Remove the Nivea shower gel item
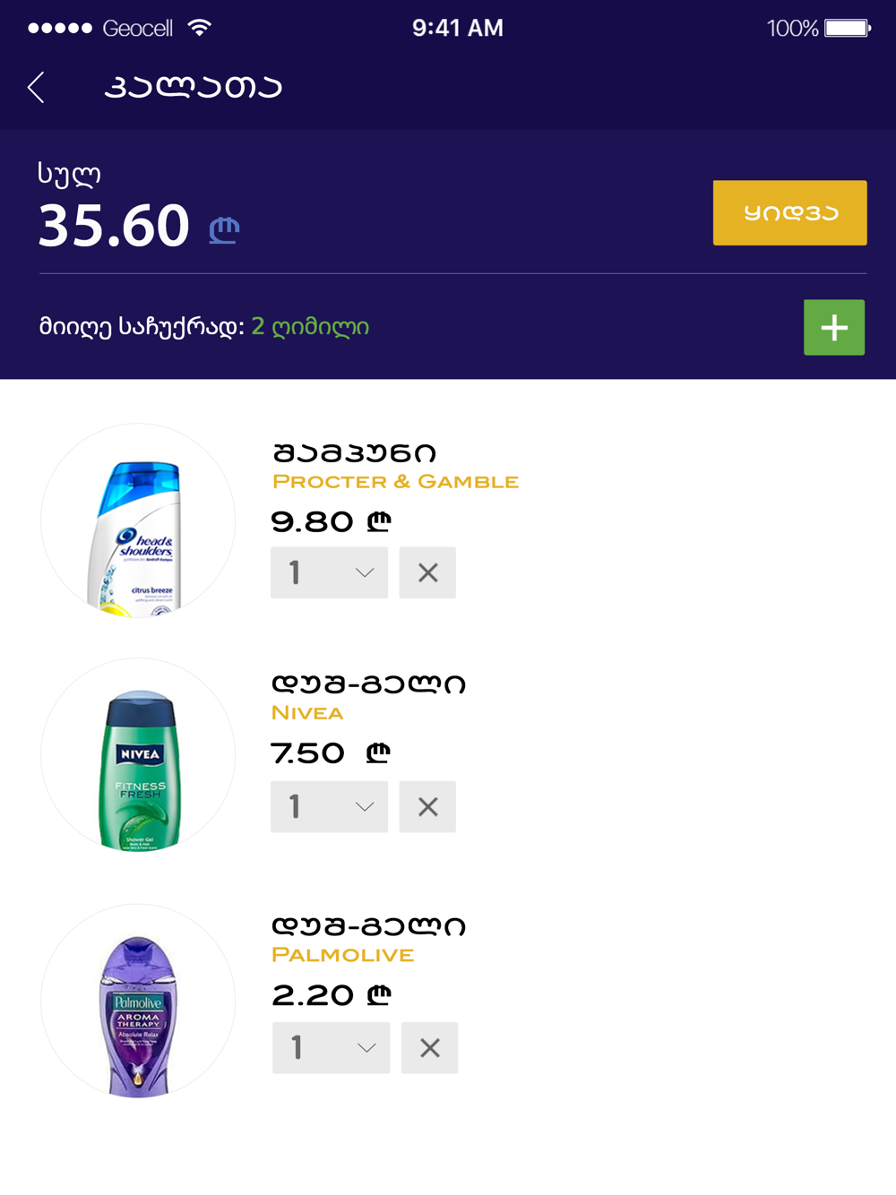The height and width of the screenshot is (1195, 896). click(427, 806)
